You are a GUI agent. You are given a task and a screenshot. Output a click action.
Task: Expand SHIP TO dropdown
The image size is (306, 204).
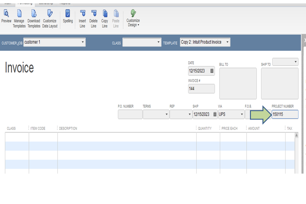(296, 62)
